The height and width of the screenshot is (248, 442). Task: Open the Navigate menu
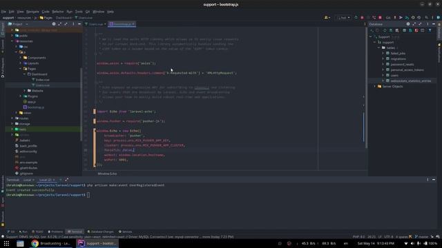point(32,12)
